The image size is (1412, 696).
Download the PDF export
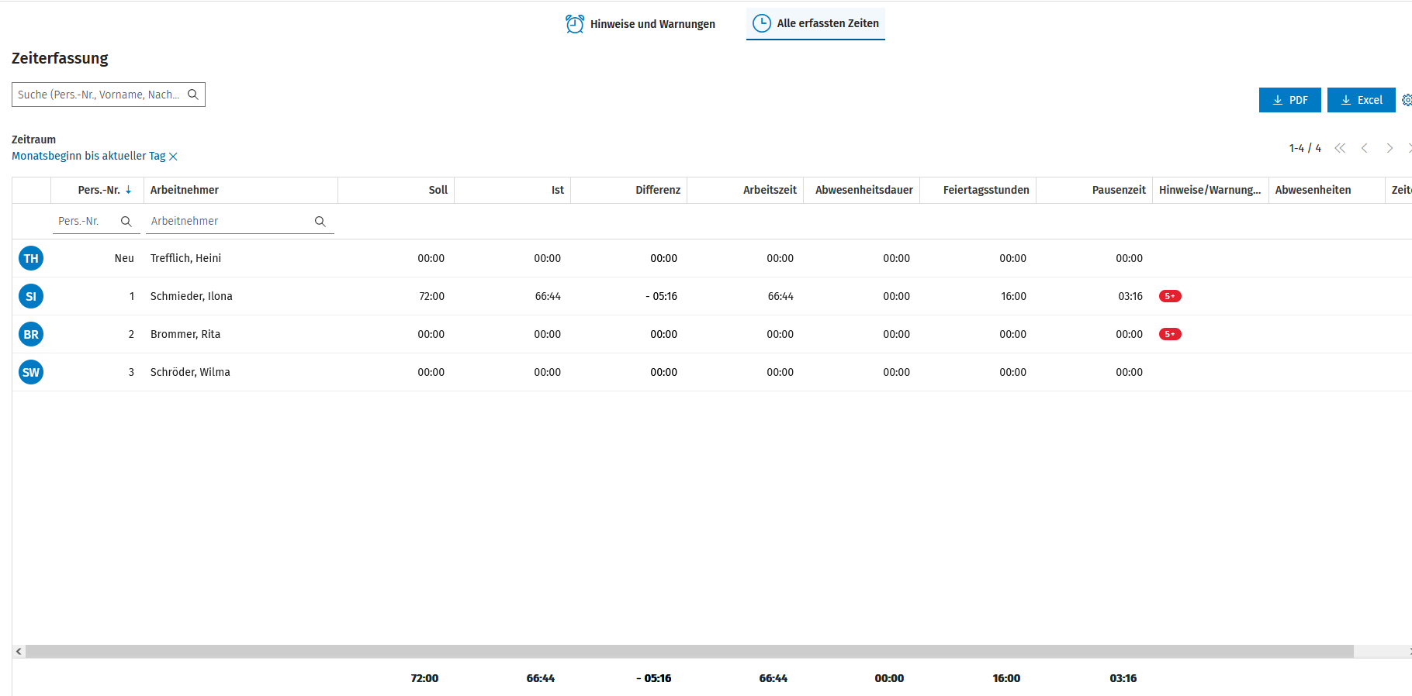coord(1289,100)
